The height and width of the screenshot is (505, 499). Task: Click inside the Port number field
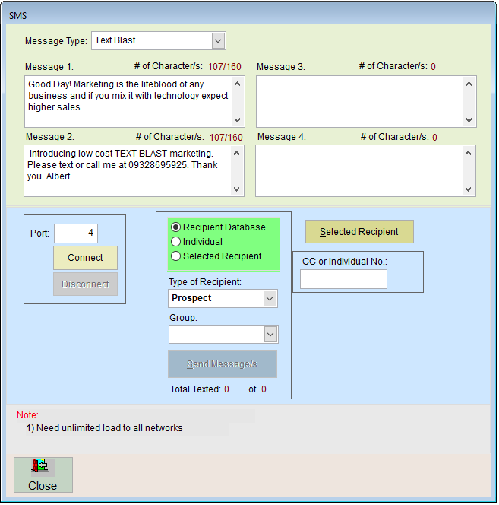click(75, 233)
